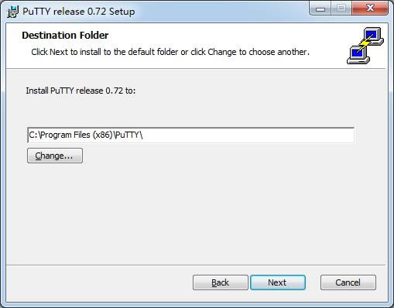Click the yellow lightning bolt in the PuTTY logo
This screenshot has height=308, width=394.
[366, 43]
